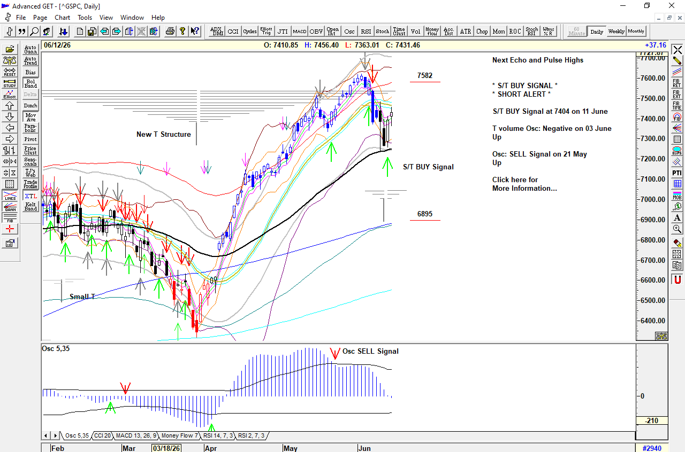Click the right arrow scroll button in left sidebar
Screen dimensions: 685x452
pos(10,139)
